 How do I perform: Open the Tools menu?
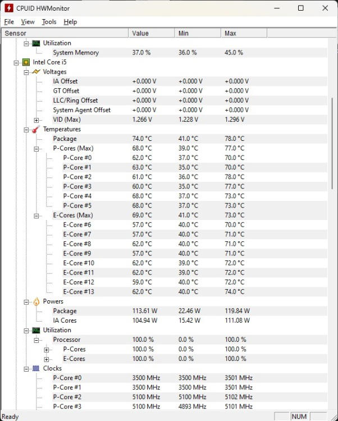pyautogui.click(x=49, y=22)
